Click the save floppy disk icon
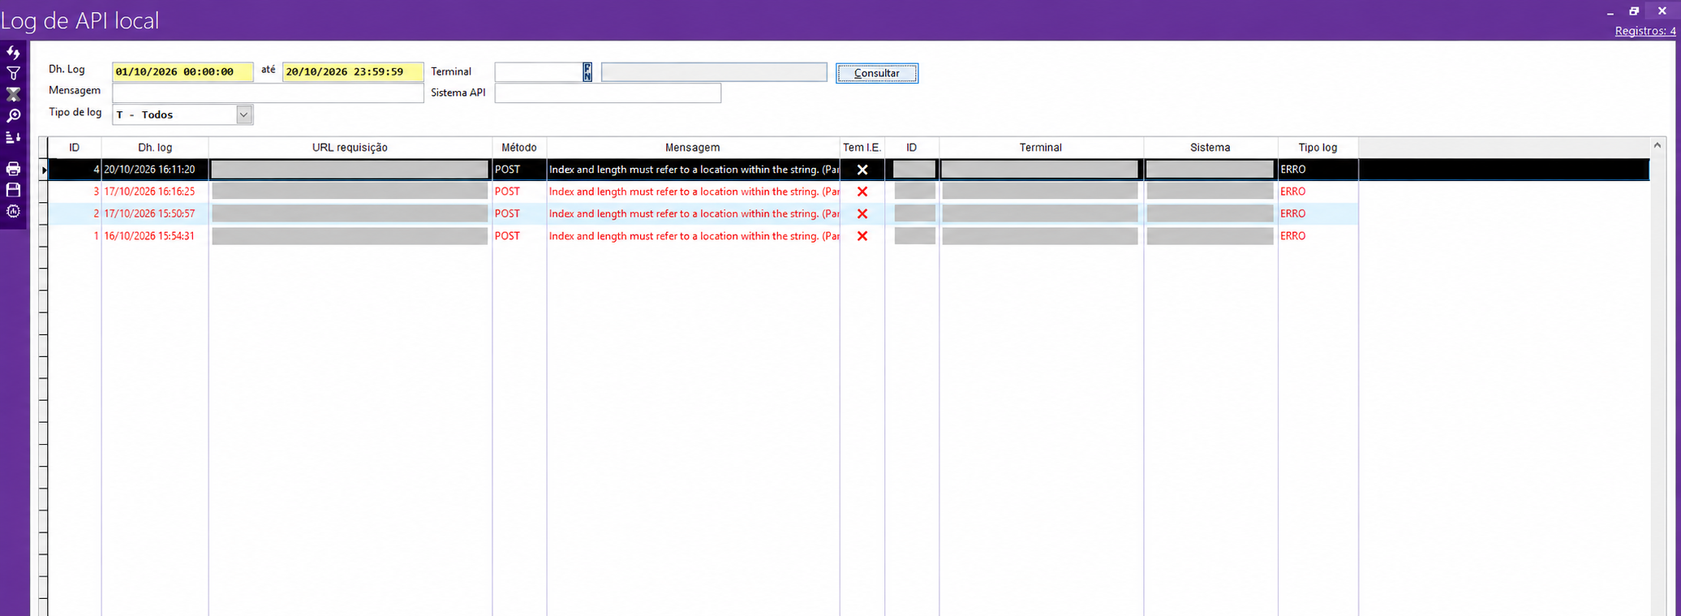The image size is (1681, 616). point(13,190)
